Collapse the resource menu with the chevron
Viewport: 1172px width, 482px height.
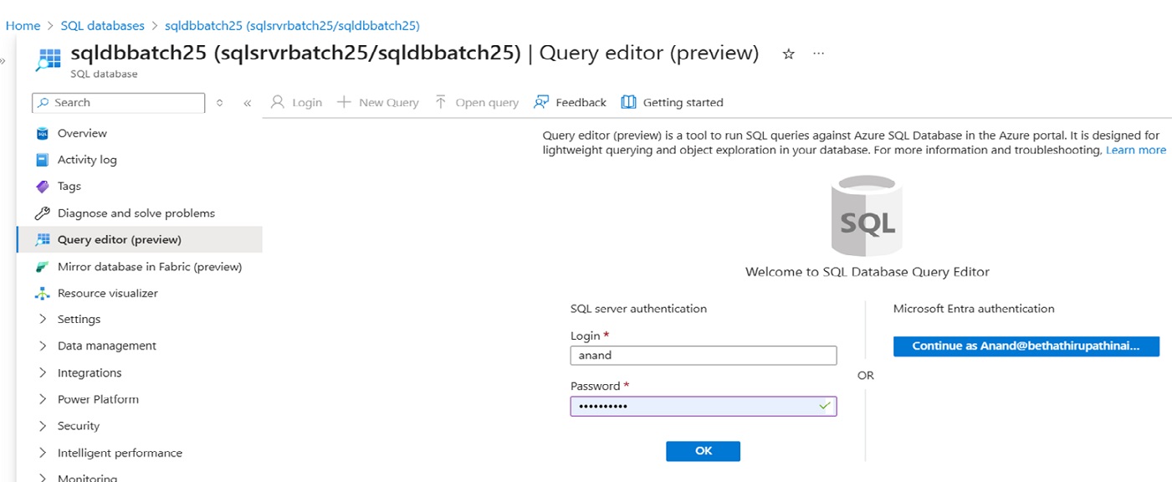coord(248,101)
